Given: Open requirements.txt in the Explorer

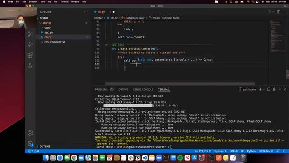Looking at the screenshot, I should (x=55, y=42).
